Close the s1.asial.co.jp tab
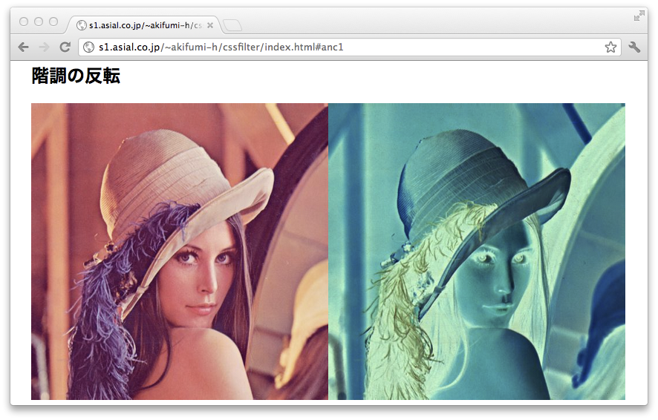The height and width of the screenshot is (420, 658). (210, 25)
